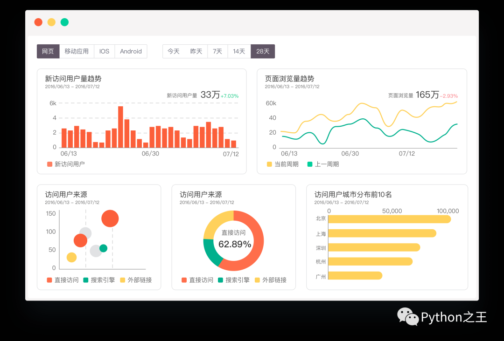504x341 pixels.
Task: Select the 28天 range button
Action: pos(263,51)
